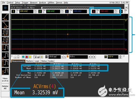Uncheck the On checkbox for channel 1
This screenshot has width=137, height=99.
[x=17, y=12]
